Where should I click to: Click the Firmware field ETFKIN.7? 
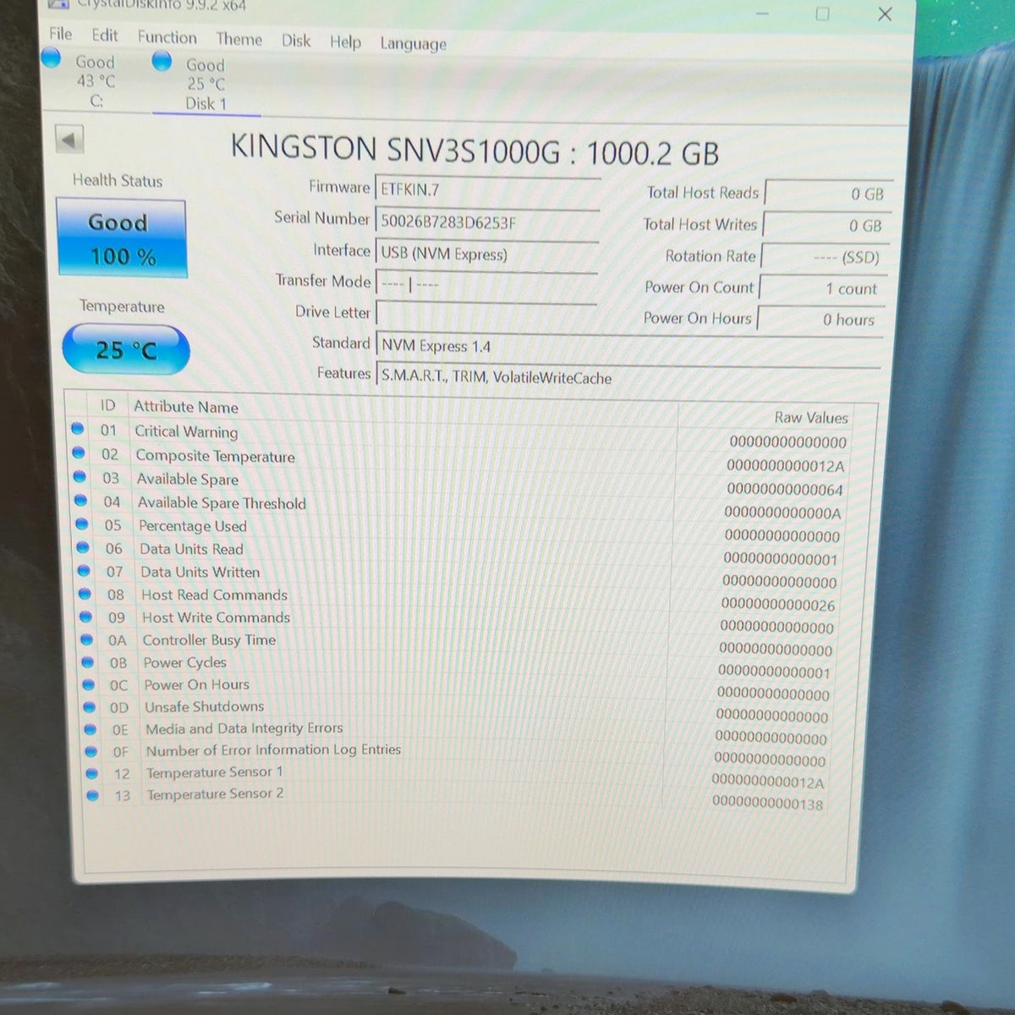(x=487, y=190)
